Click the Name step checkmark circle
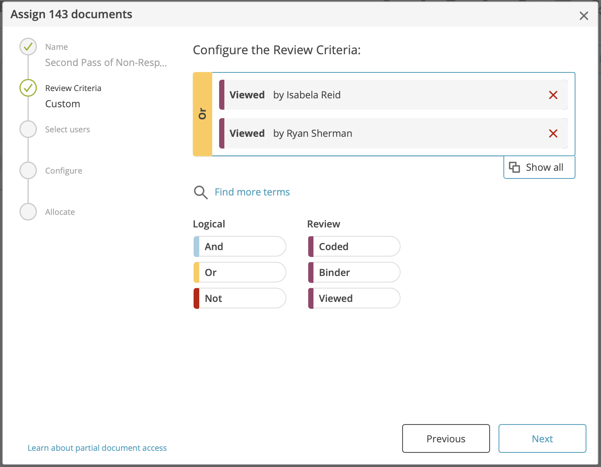 pyautogui.click(x=28, y=47)
